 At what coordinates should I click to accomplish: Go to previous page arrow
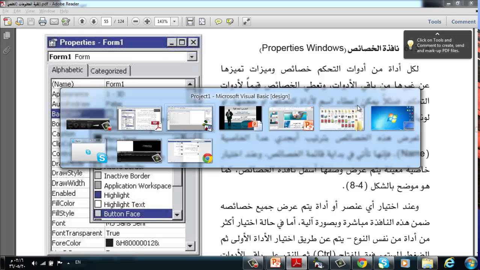[x=82, y=21]
